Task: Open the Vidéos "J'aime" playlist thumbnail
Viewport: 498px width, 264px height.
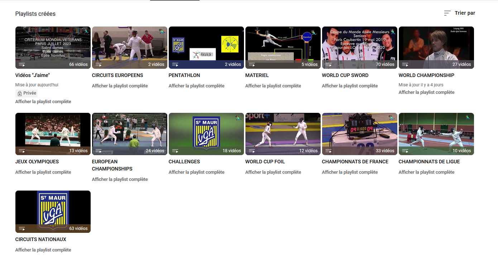Action: [x=53, y=48]
